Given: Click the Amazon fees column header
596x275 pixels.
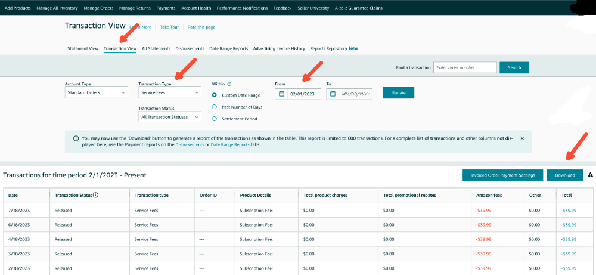Looking at the screenshot, I should 498,195.
